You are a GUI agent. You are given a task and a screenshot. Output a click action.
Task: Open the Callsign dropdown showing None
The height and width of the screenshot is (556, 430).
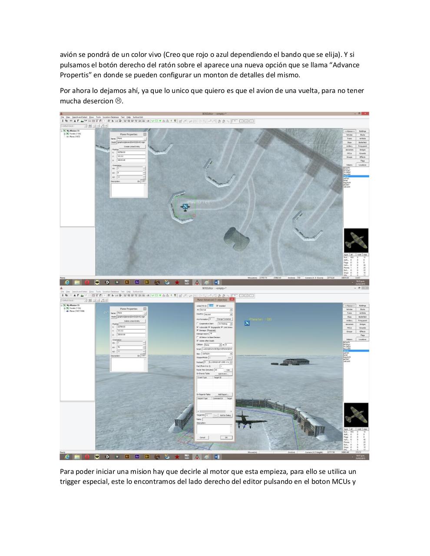tap(213, 345)
